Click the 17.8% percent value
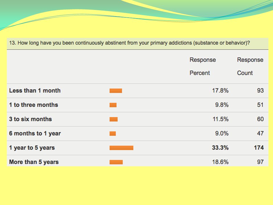Viewport: 273px width, 205px height. pyautogui.click(x=220, y=91)
